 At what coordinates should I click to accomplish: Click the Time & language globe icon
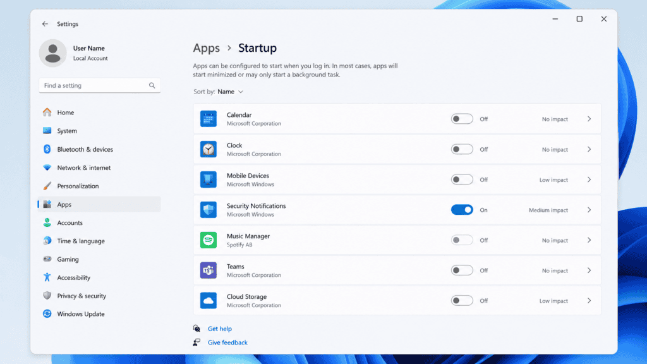point(47,241)
